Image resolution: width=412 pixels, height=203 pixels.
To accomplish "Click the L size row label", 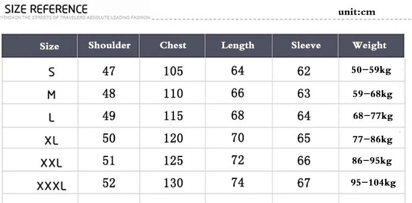I will [52, 118].
